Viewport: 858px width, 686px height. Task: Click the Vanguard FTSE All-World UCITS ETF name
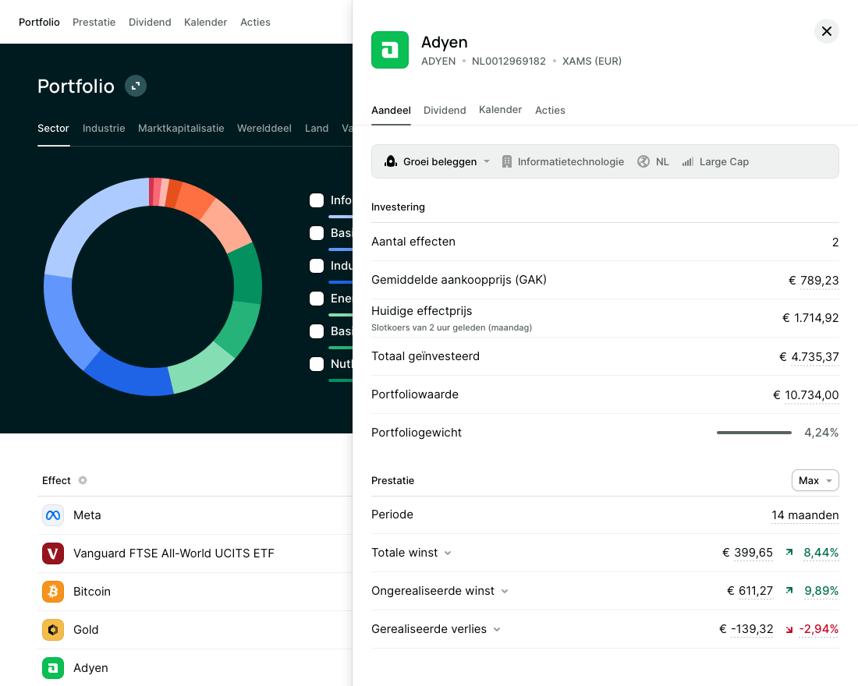[173, 553]
